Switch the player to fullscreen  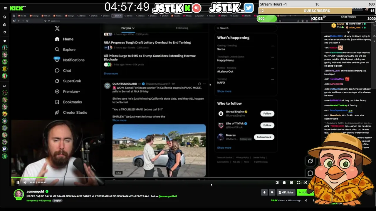point(298,183)
